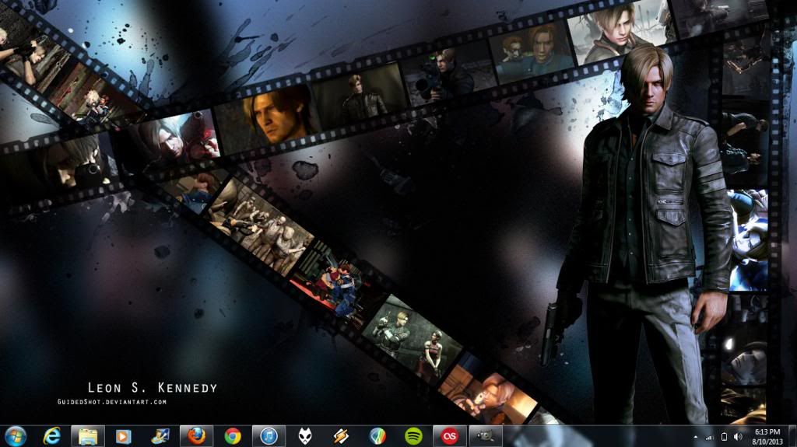The height and width of the screenshot is (447, 797).
Task: Open the network signal tray icon
Action: click(x=710, y=437)
